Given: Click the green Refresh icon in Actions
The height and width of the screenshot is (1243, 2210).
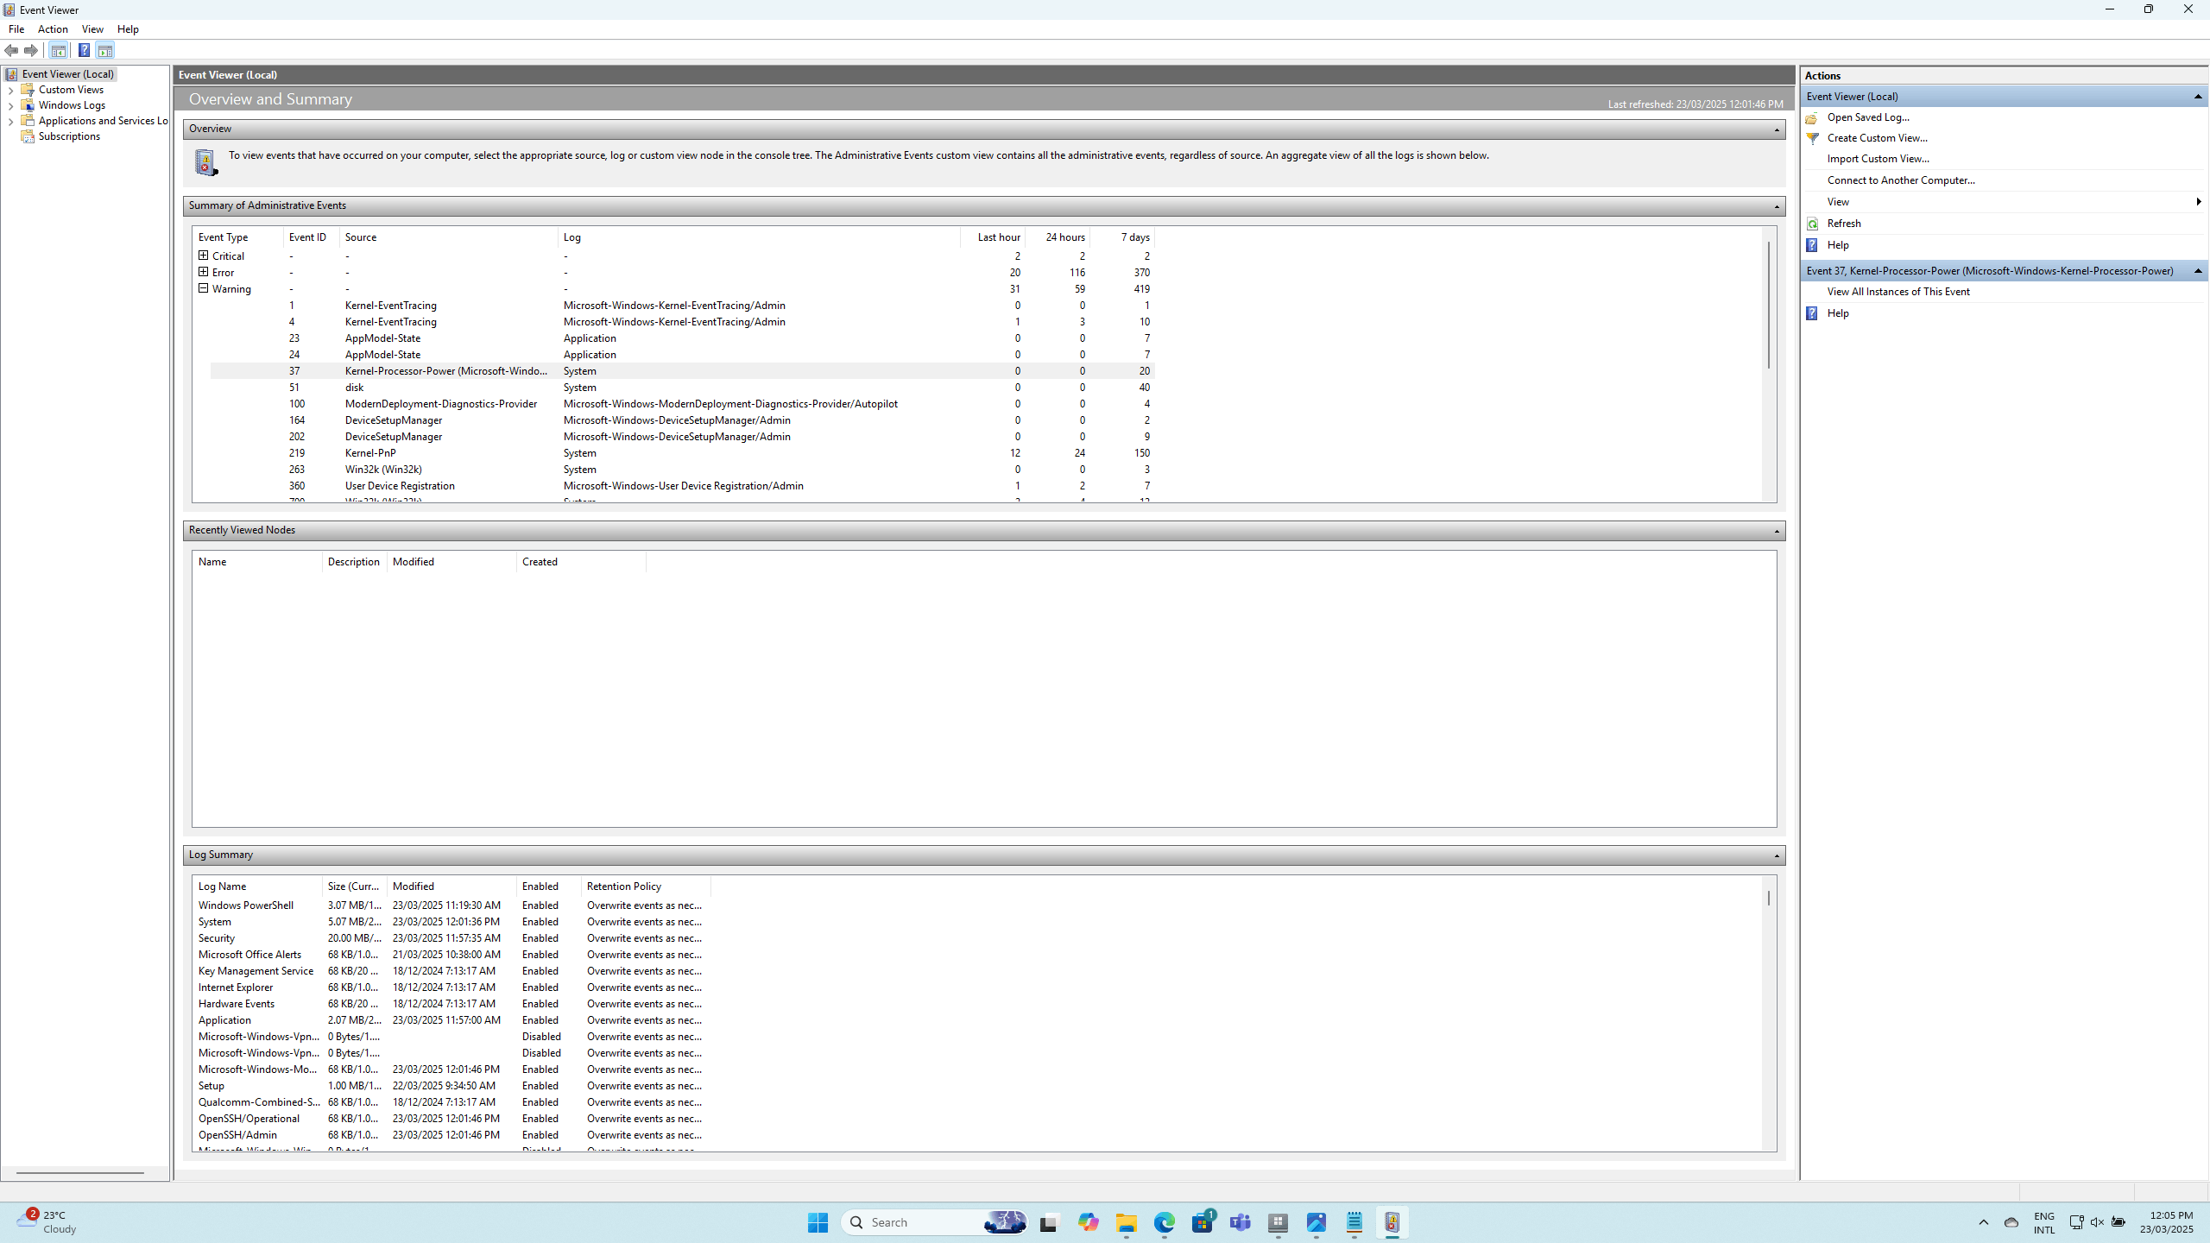Looking at the screenshot, I should click(x=1812, y=224).
